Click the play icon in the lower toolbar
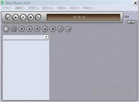 point(45,29)
